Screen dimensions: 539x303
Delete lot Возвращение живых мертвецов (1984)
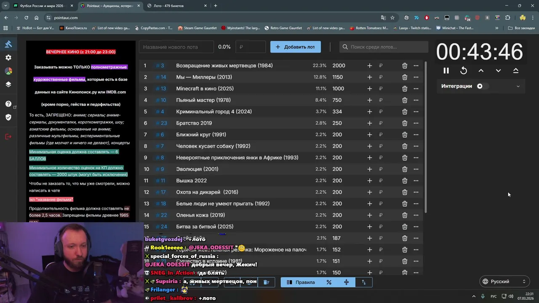click(x=405, y=66)
